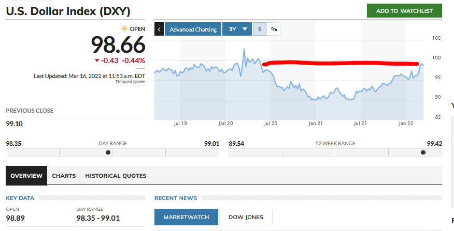Open the Historical Quotes tab
454x231 pixels.
tap(116, 176)
